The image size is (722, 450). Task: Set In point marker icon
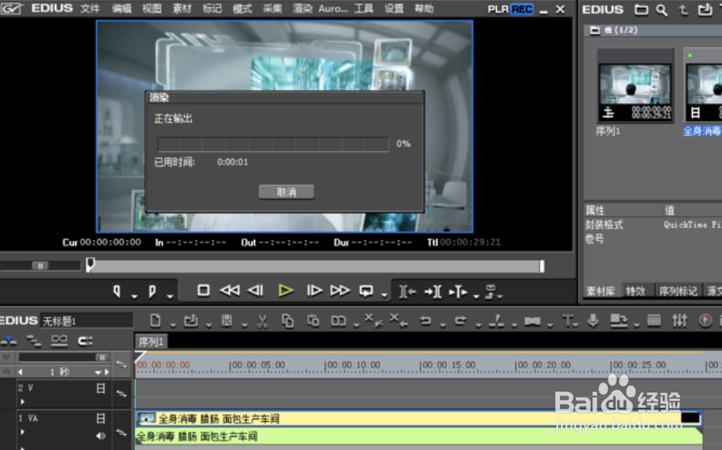tap(117, 291)
